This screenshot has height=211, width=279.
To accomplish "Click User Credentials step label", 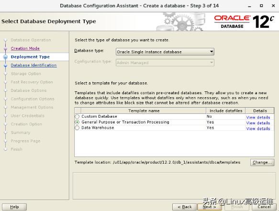I will point(27,116).
